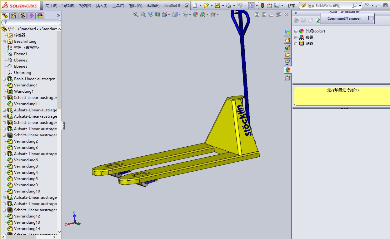
Task: Expand the 外观(color) tree node
Action: tap(296, 31)
